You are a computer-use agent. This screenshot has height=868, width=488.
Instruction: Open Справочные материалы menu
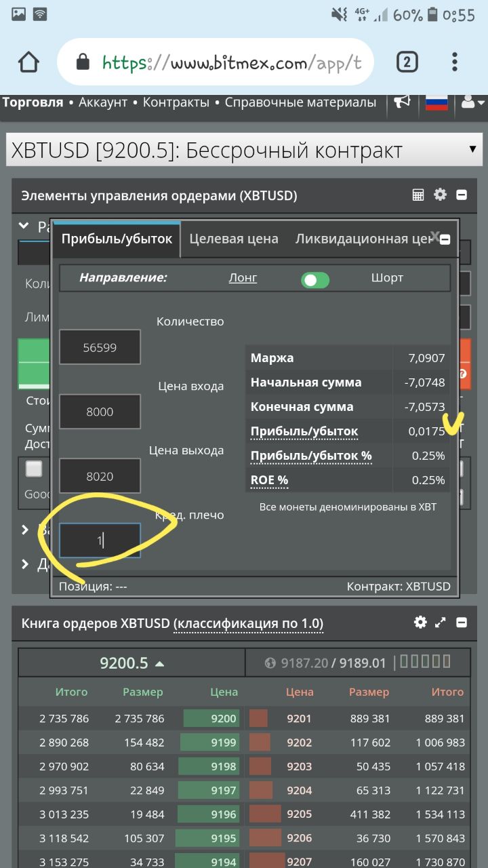click(x=300, y=102)
